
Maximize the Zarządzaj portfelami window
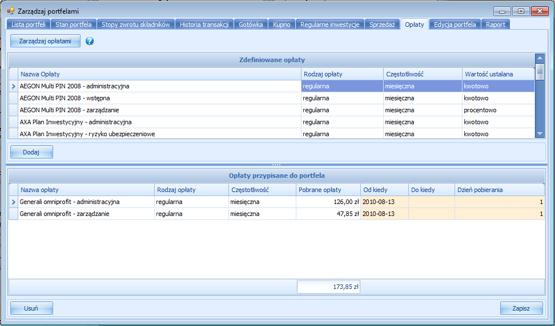[x=521, y=11]
